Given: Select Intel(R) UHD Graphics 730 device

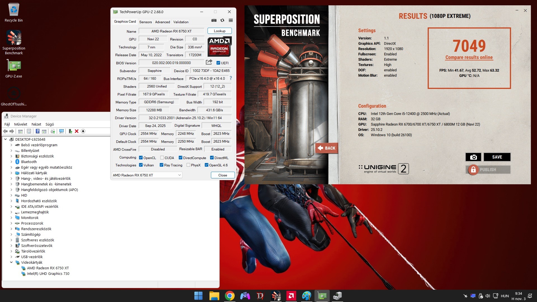Looking at the screenshot, I should (48, 273).
